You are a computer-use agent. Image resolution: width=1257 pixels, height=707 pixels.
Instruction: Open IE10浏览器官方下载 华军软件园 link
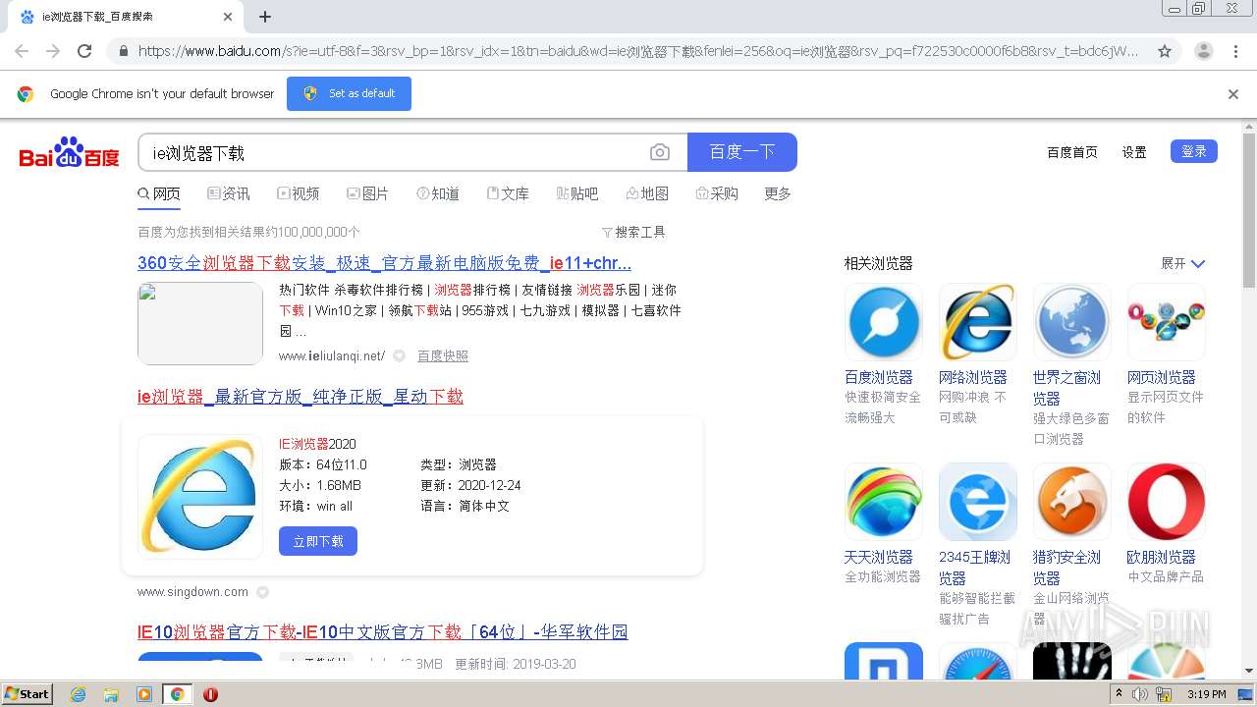(383, 632)
